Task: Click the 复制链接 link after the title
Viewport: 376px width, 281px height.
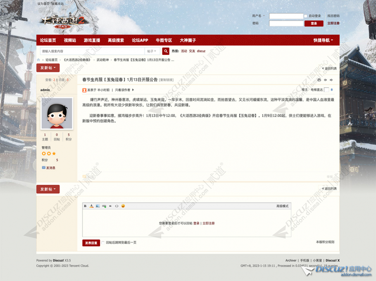Action: (x=166, y=80)
